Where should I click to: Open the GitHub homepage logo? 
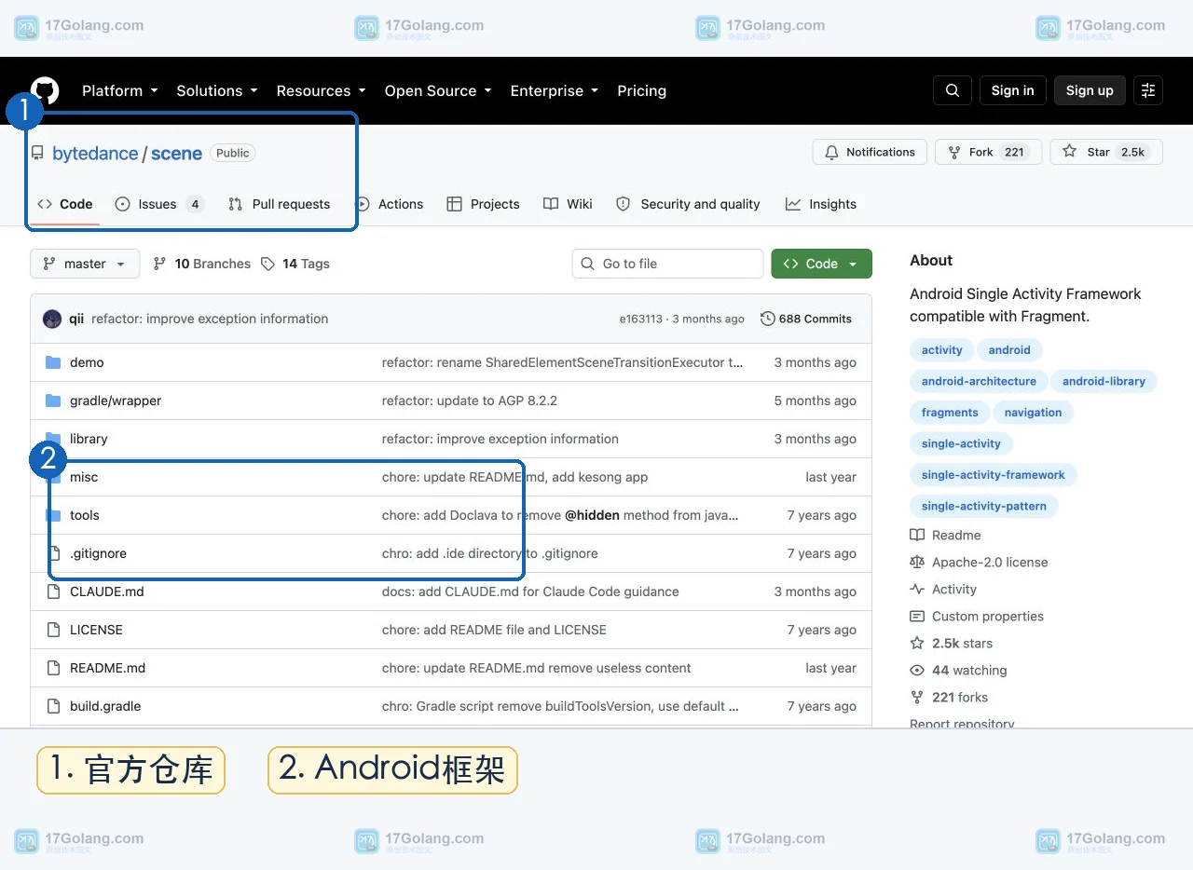(44, 90)
